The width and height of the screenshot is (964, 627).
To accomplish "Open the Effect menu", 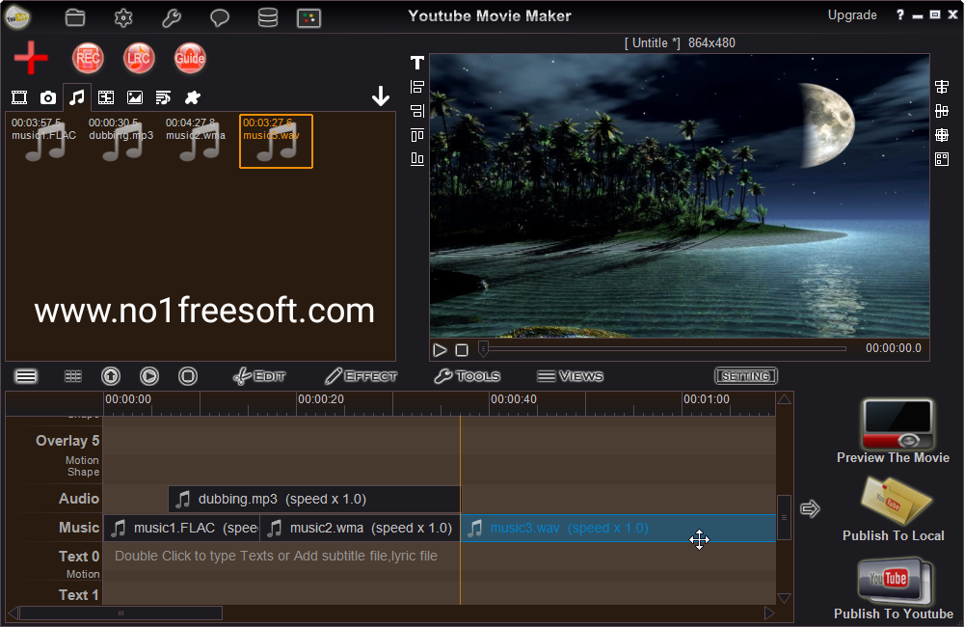I will [361, 376].
